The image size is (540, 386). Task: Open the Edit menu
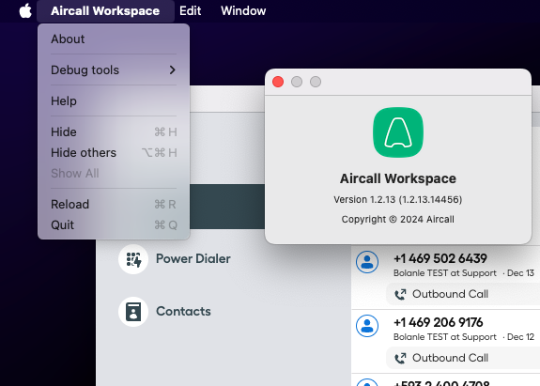pyautogui.click(x=190, y=10)
